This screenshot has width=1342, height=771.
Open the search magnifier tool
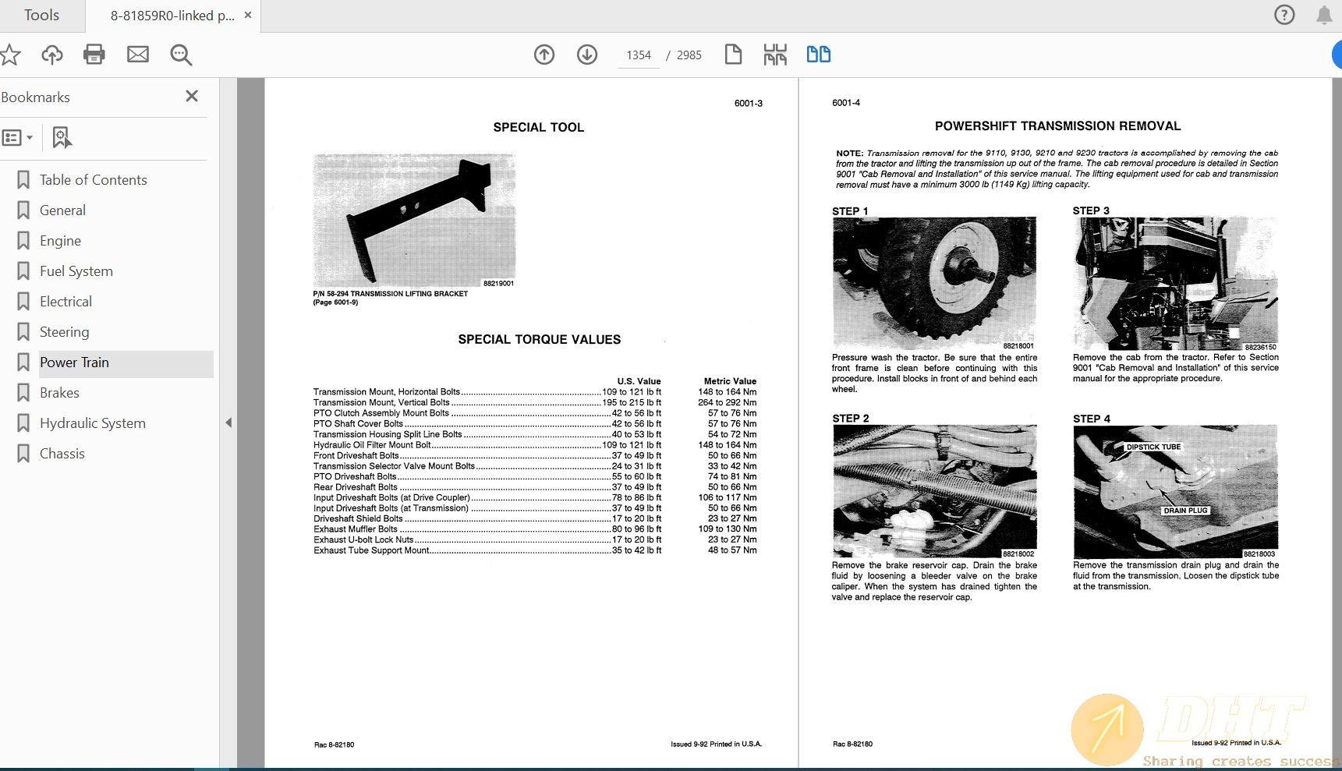[181, 55]
